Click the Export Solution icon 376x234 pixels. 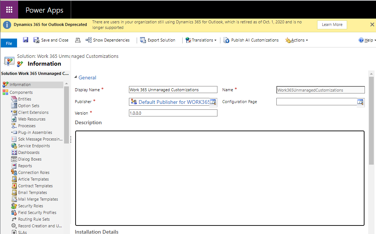click(143, 40)
